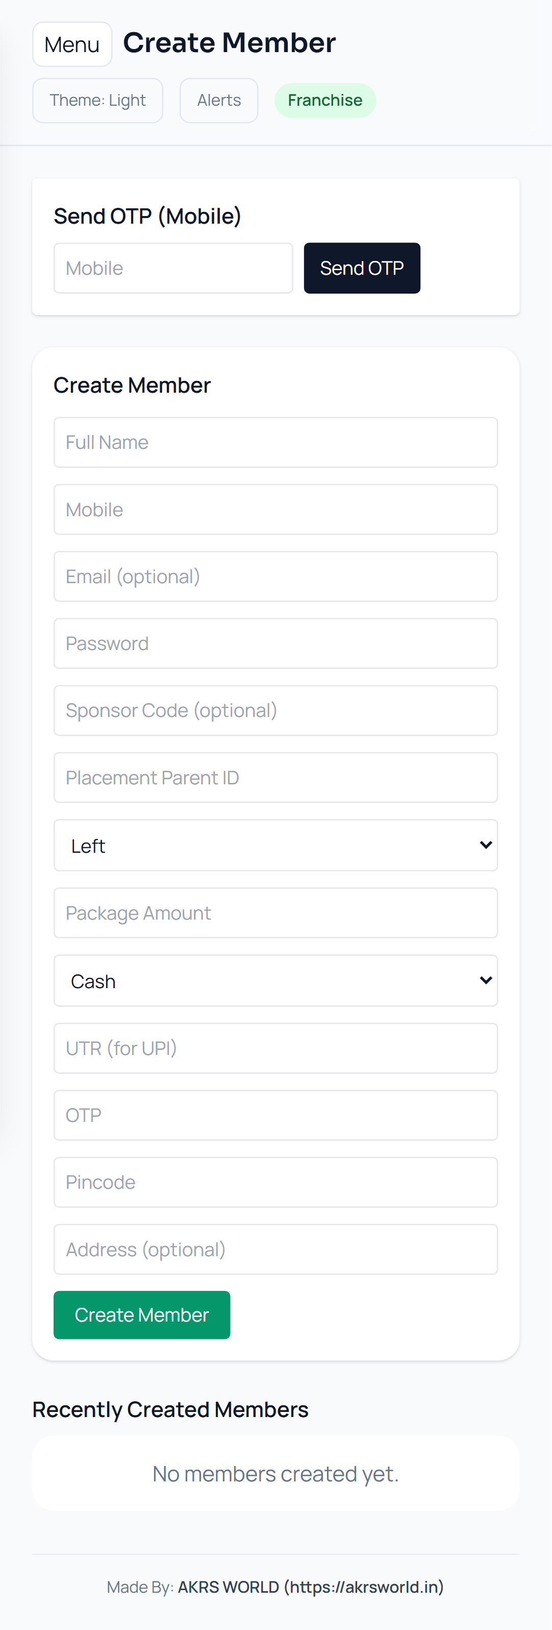Open the Cash payment mode dropdown

(x=275, y=981)
